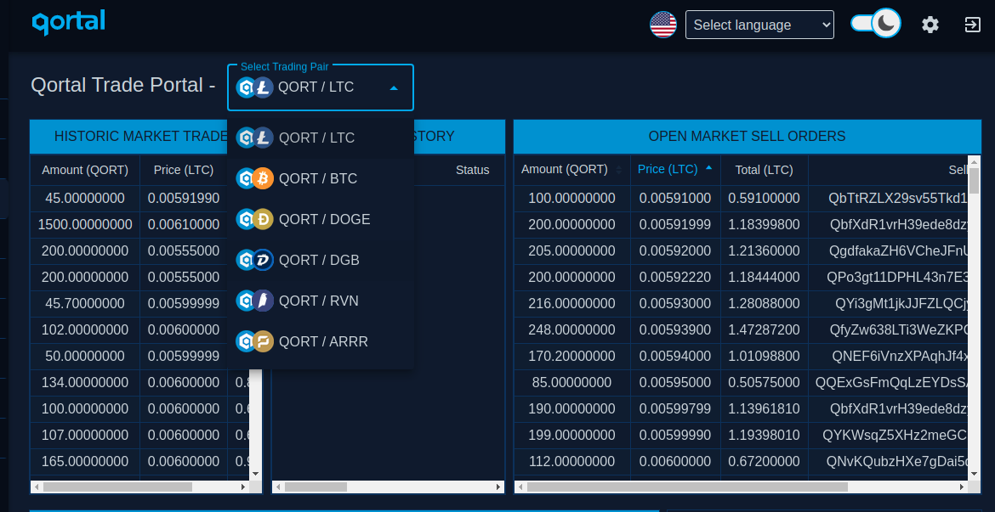Click the historic trades vertical scroll down arrow
The image size is (995, 512).
click(255, 473)
